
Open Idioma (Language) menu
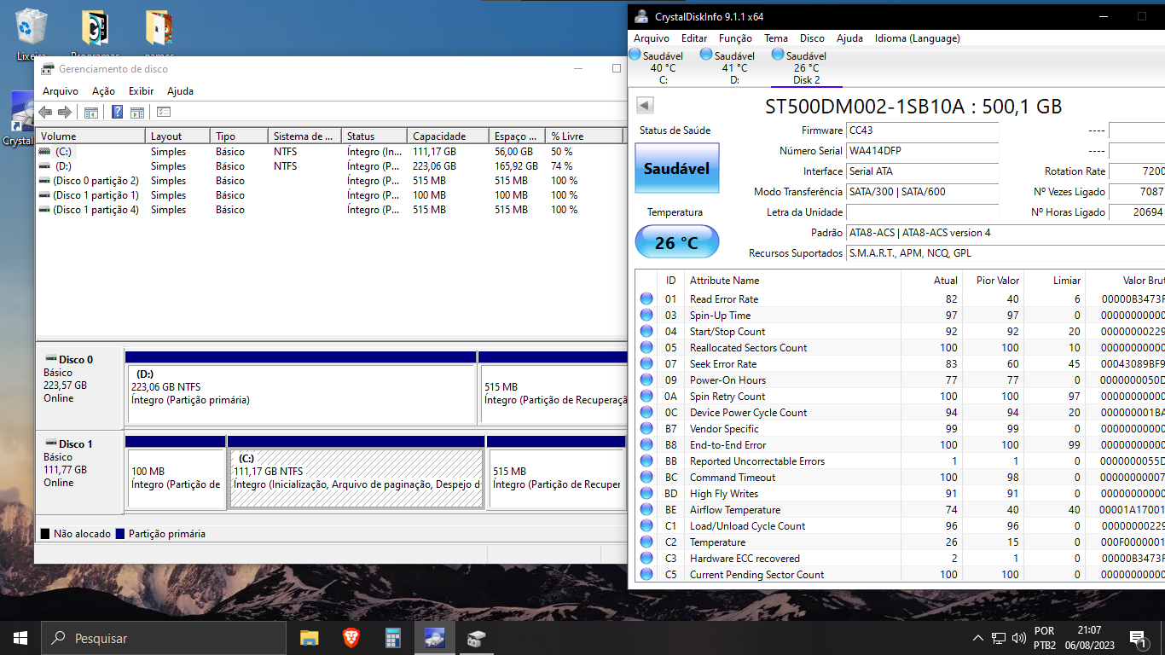coord(918,38)
